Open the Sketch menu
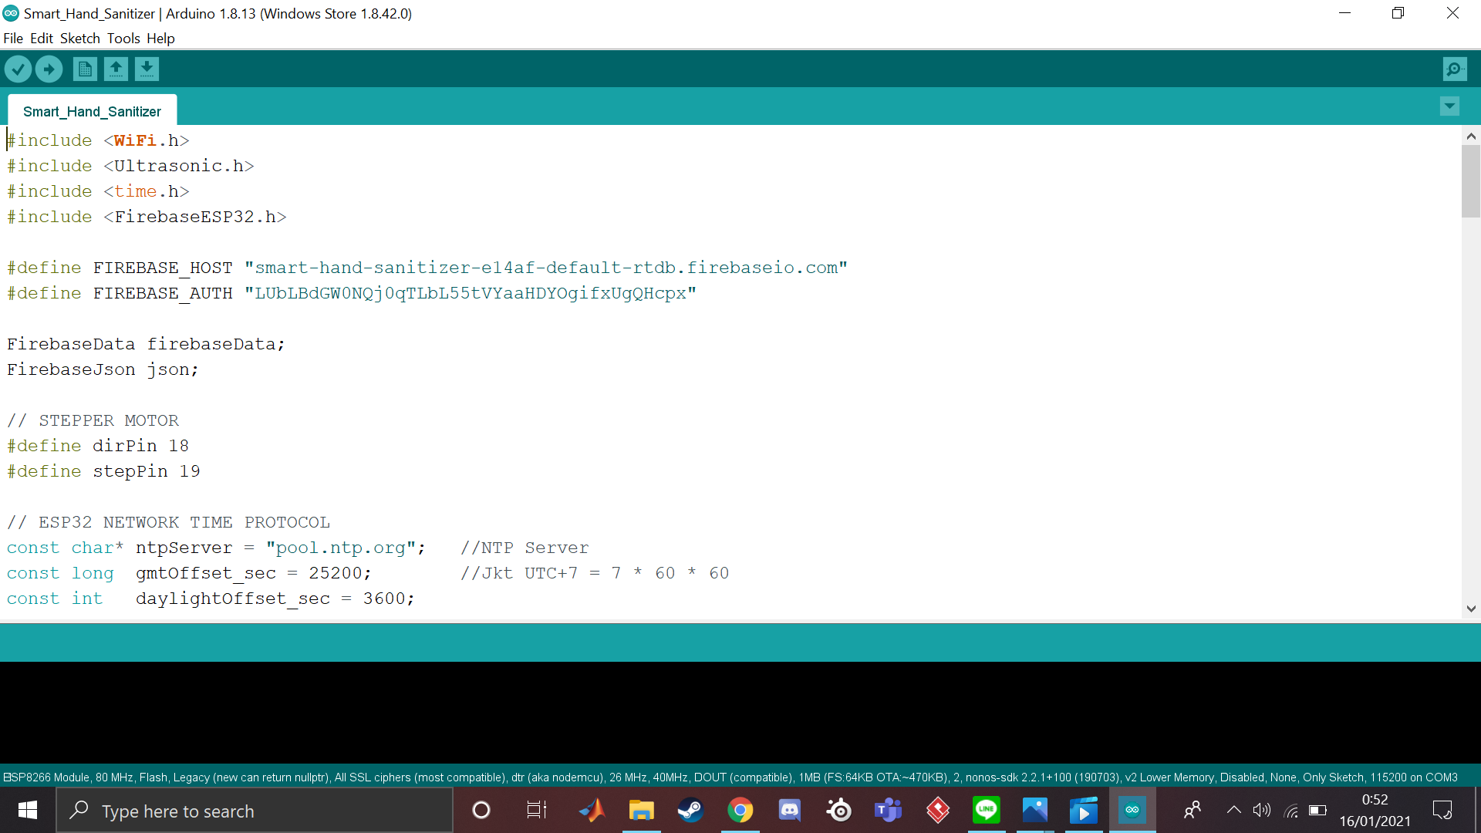Screen dimensions: 1481x833 80,39
